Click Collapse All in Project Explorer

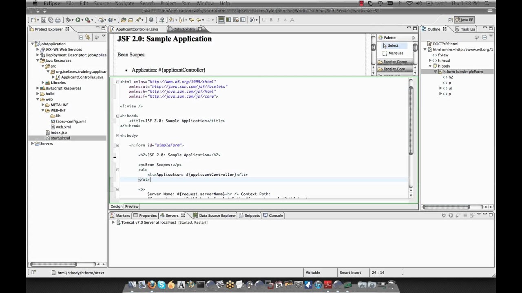(81, 37)
